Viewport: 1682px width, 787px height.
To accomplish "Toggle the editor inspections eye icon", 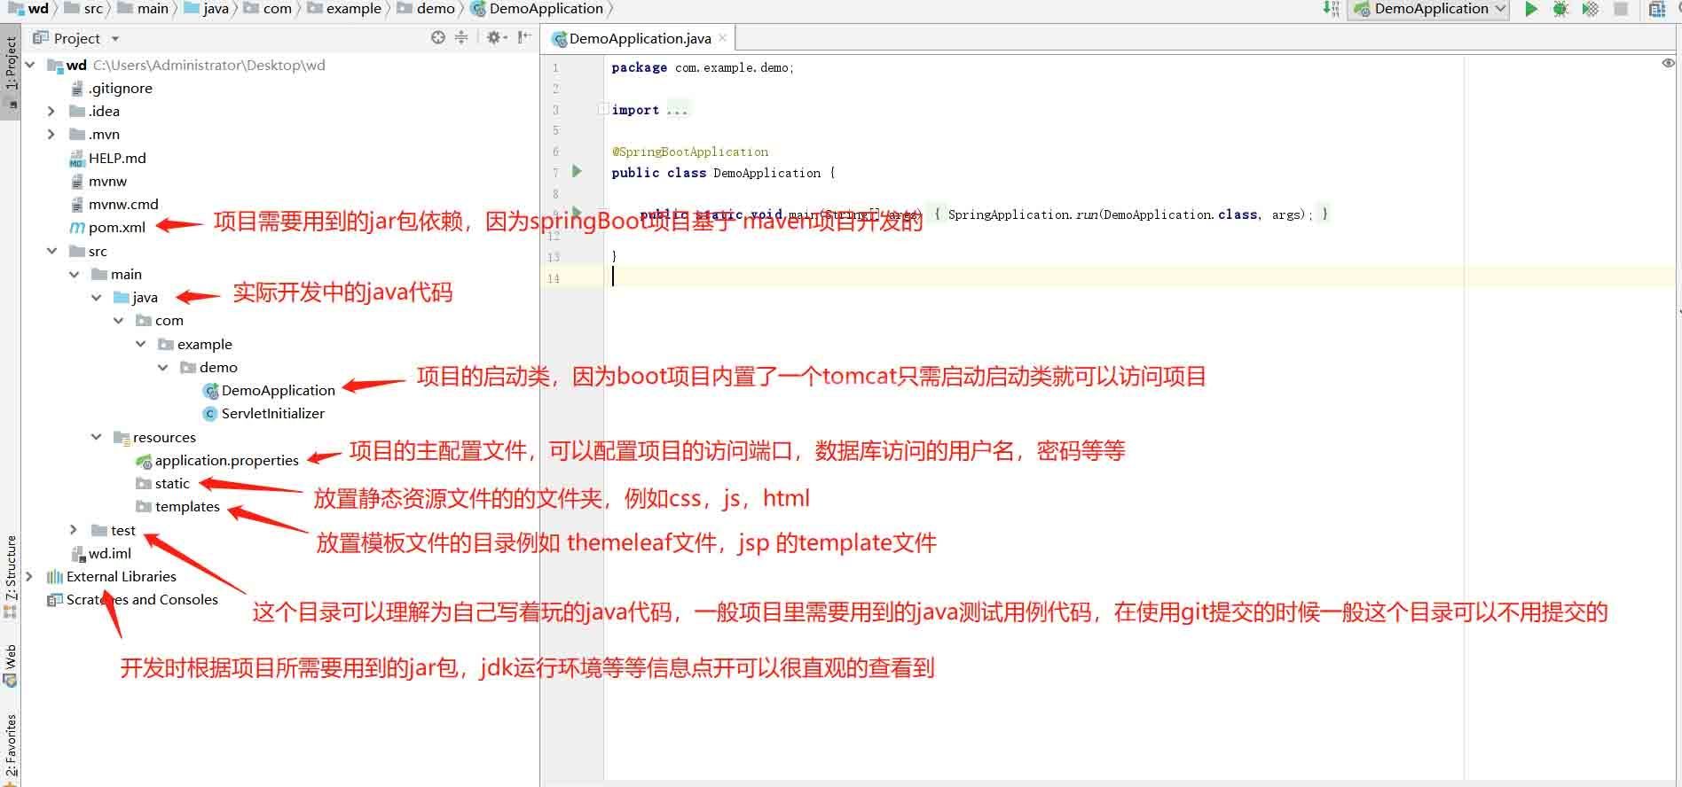I will coord(1668,63).
